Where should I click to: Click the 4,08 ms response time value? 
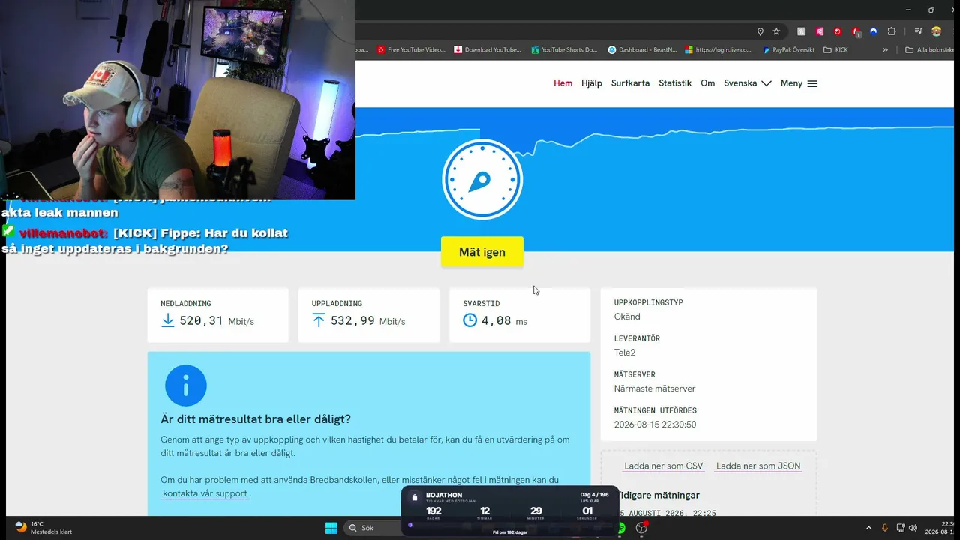pos(504,321)
